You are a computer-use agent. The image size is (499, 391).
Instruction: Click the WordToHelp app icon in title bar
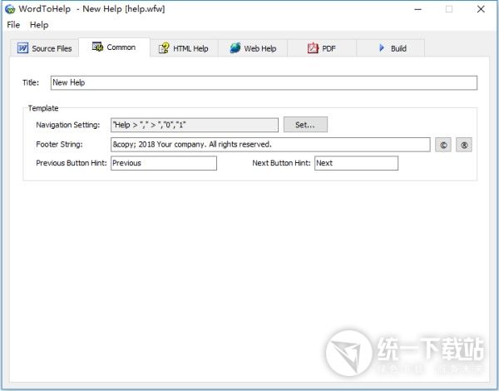click(10, 9)
